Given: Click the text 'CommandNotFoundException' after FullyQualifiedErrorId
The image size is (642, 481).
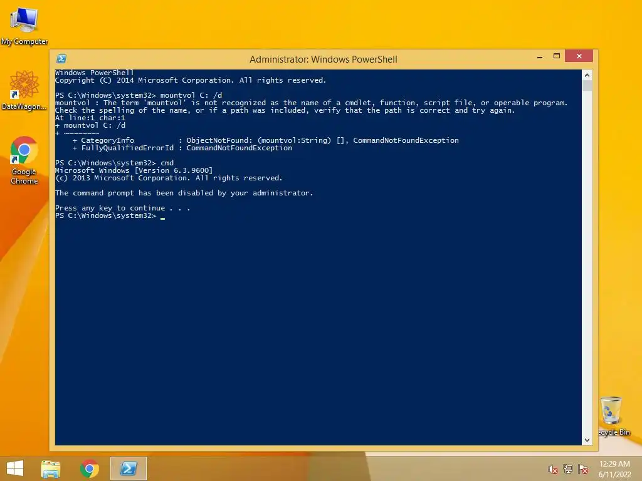Looking at the screenshot, I should pos(239,148).
